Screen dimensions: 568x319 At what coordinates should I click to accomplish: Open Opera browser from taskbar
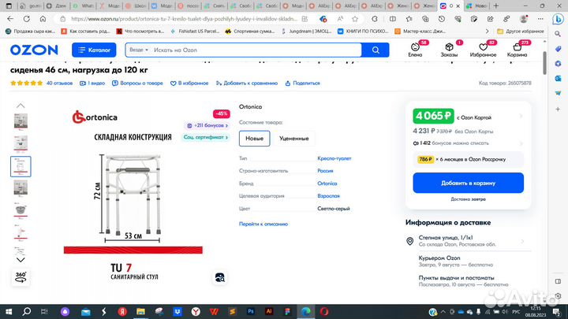tap(324, 311)
